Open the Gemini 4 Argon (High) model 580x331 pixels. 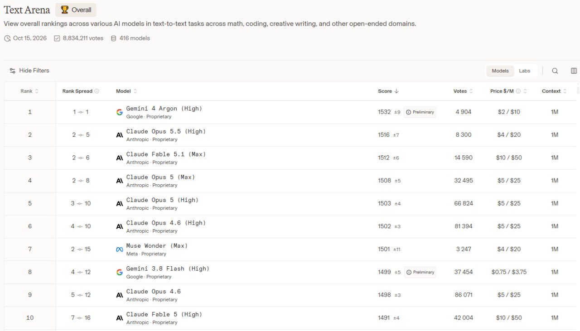(164, 109)
